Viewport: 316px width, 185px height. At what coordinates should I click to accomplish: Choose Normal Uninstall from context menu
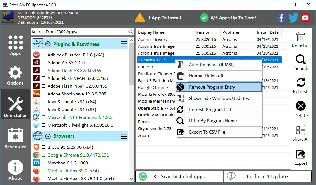coord(218,76)
